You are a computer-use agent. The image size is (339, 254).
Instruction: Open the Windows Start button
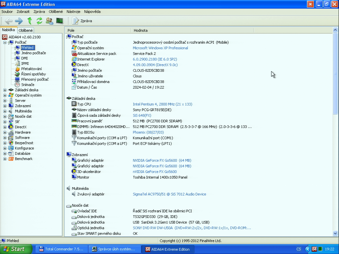click(16, 249)
